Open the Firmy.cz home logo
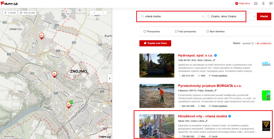The image size is (274, 139). click(9, 3)
